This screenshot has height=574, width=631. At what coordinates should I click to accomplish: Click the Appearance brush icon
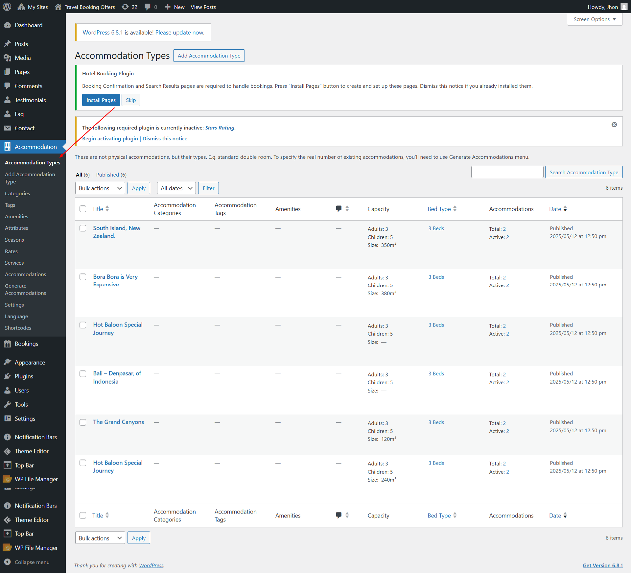7,362
